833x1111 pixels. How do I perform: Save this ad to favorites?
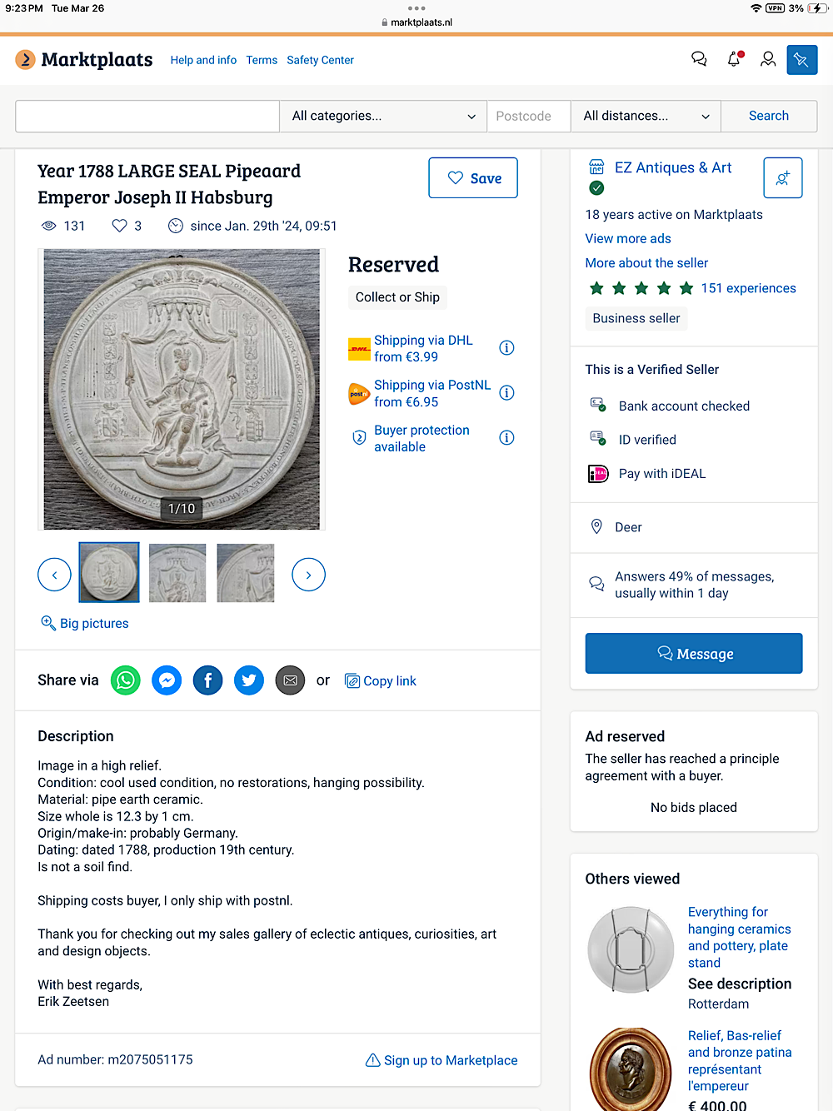[473, 178]
